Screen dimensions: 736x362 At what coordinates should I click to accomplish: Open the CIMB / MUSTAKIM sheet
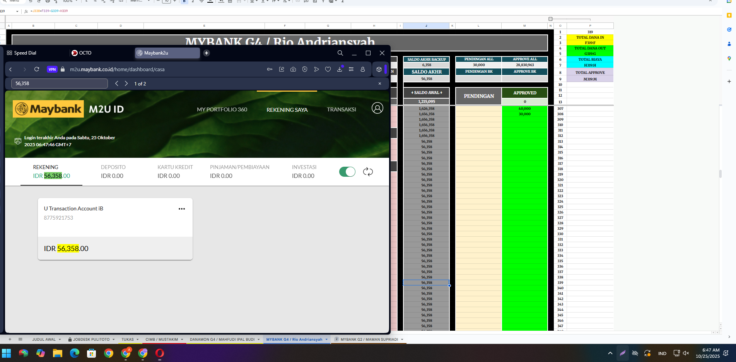(x=162, y=340)
